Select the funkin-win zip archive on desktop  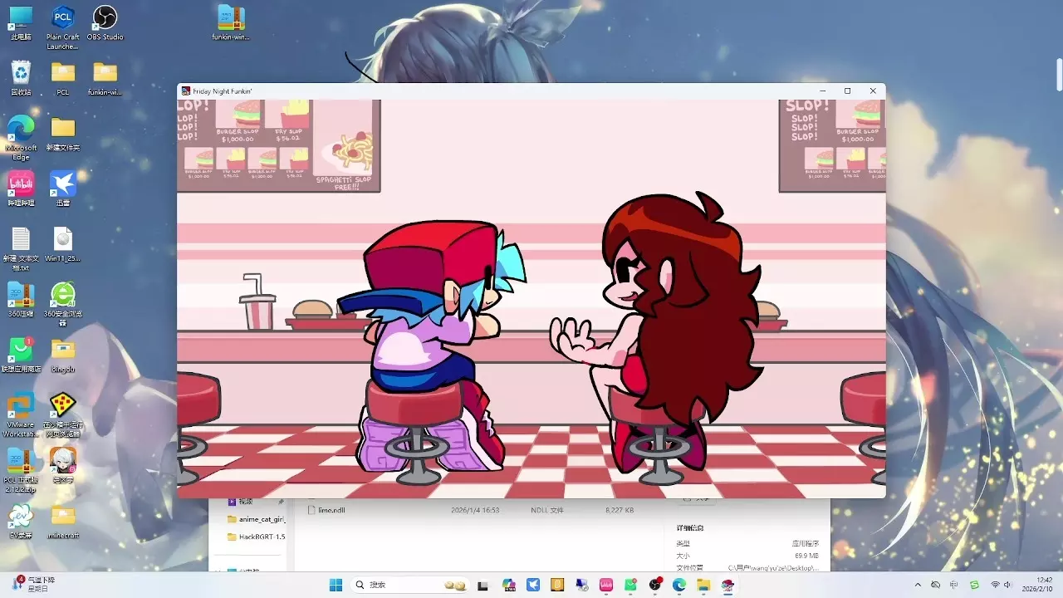[x=230, y=23]
